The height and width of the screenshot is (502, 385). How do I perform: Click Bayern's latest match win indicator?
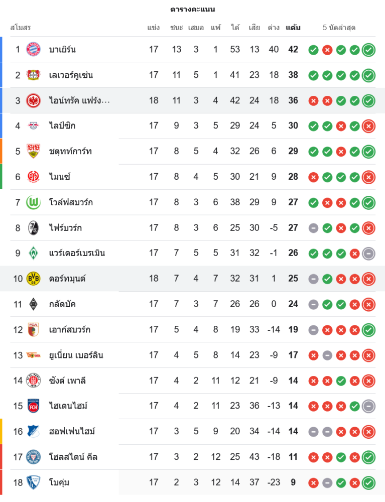pyautogui.click(x=368, y=50)
